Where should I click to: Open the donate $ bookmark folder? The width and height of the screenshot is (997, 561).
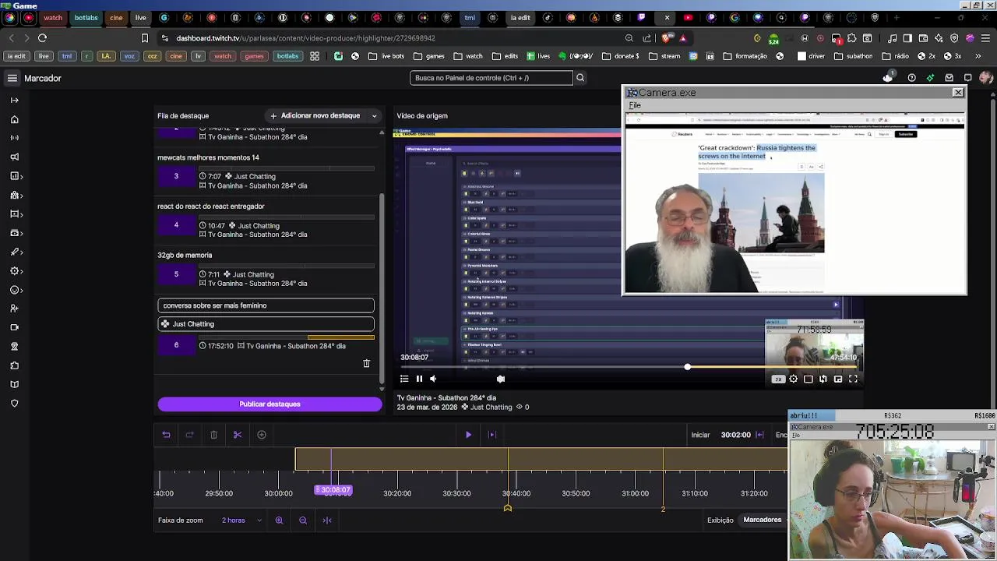(621, 56)
